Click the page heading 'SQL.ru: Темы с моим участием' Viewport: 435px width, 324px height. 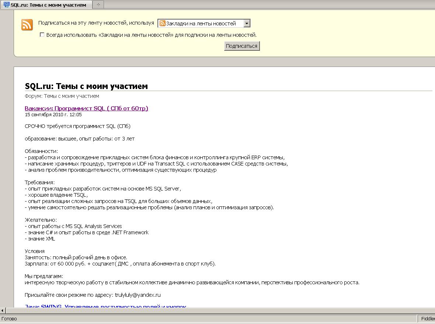tap(86, 86)
